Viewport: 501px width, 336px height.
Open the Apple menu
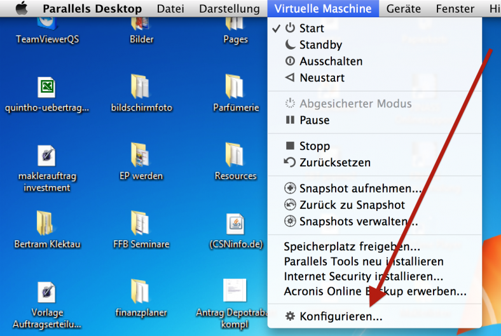coord(22,8)
